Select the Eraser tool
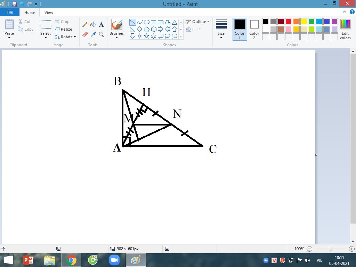The image size is (356, 267). pyautogui.click(x=85, y=34)
